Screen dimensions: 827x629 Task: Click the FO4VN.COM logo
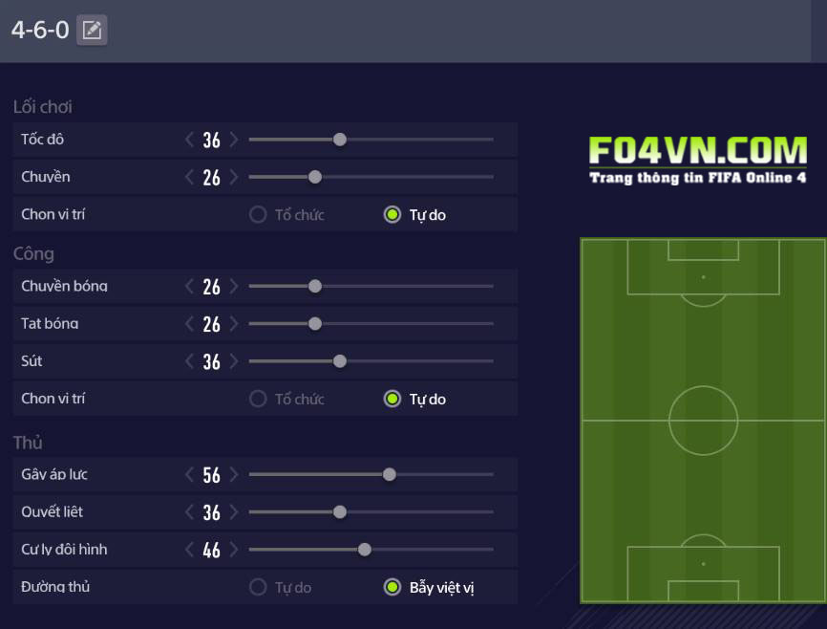(x=698, y=159)
